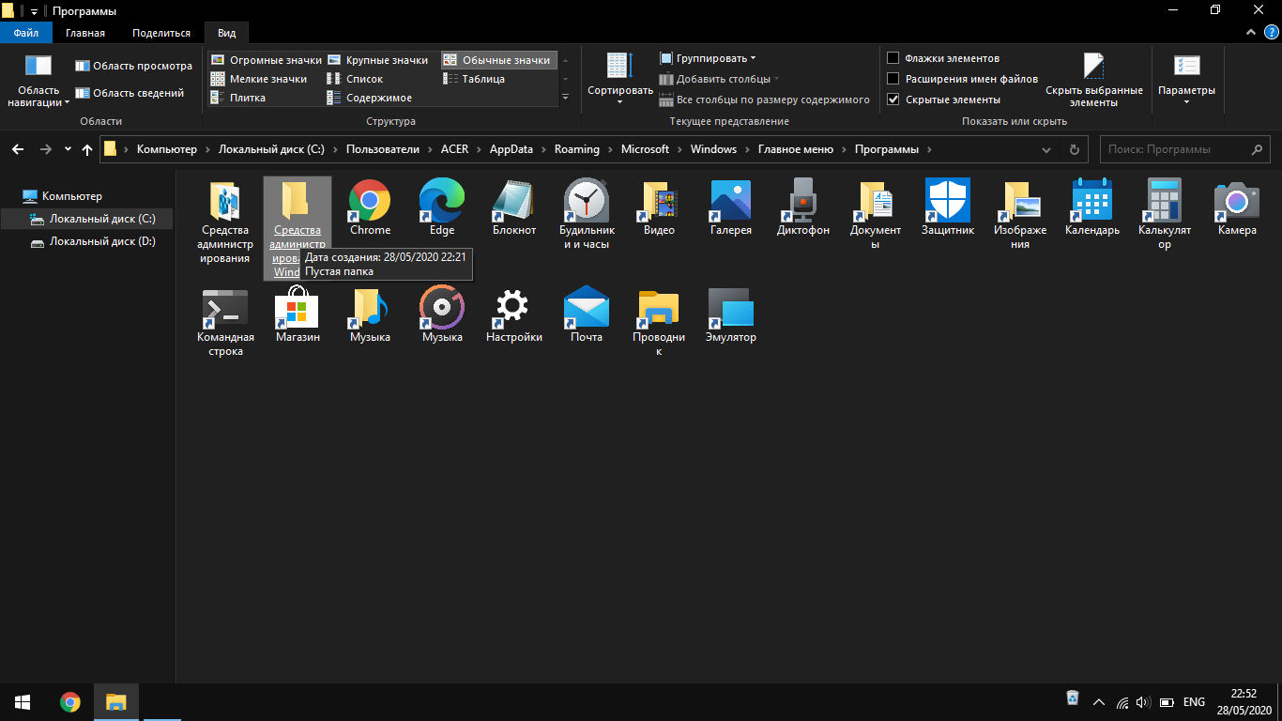Select the Диктофон microphone shortcut
The image size is (1282, 721).
[803, 207]
